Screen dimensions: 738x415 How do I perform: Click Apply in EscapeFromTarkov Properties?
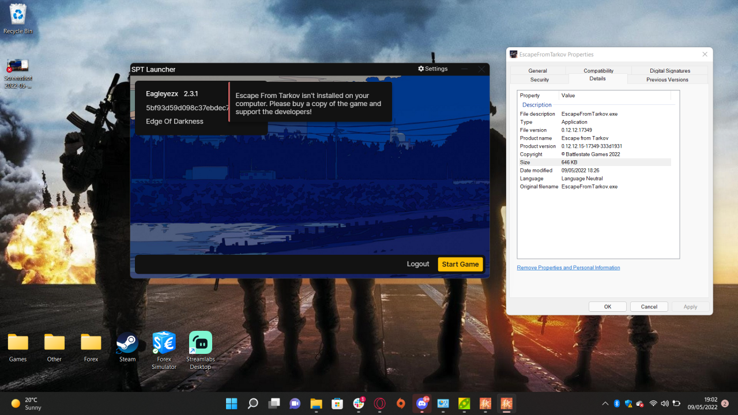[691, 307]
